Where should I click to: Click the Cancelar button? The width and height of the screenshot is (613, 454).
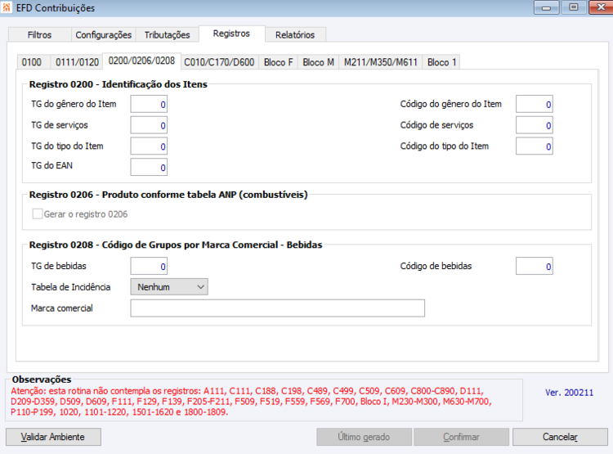tap(560, 437)
